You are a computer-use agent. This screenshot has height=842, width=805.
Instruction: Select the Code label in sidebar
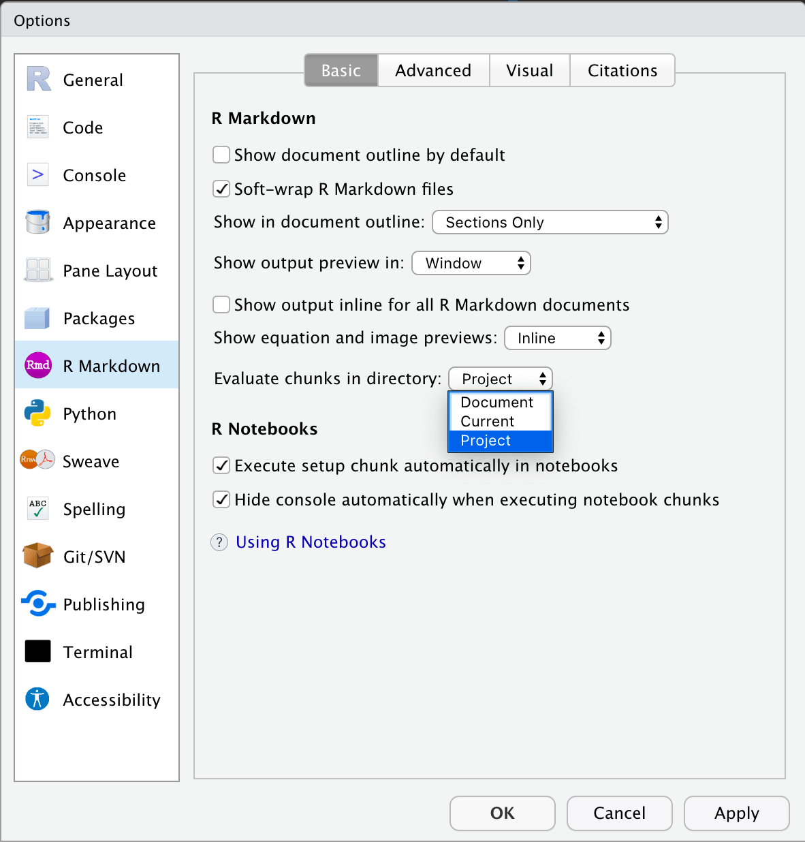[x=83, y=128]
